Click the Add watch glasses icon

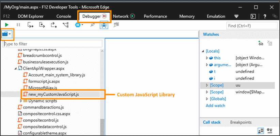click(261, 43)
